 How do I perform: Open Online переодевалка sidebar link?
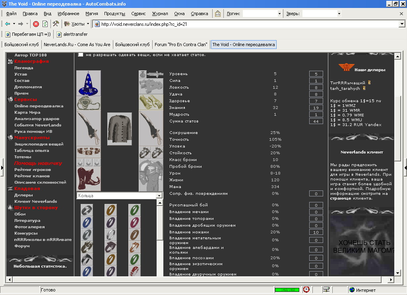tap(39, 106)
